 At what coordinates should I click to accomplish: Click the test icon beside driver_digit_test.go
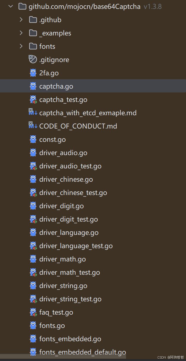coord(33,219)
